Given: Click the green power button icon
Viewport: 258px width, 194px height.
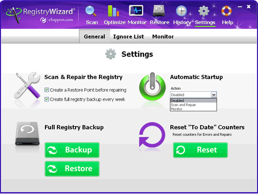Looking at the screenshot, I should (x=152, y=86).
